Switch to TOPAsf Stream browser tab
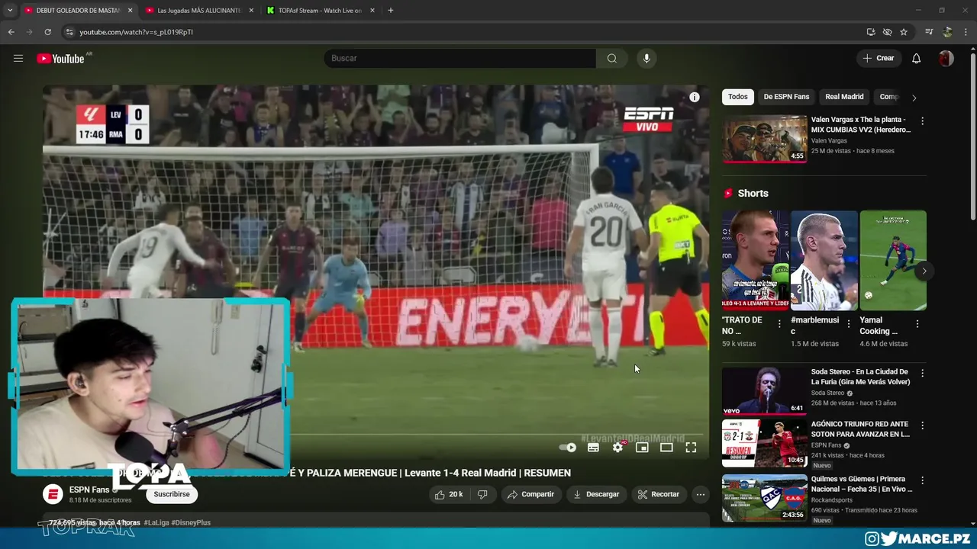This screenshot has width=977, height=549. (319, 11)
